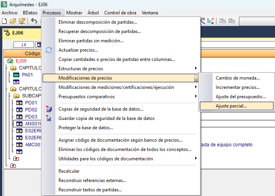This screenshot has height=196, width=275.
Task: Click the PD01 item icon
Action: click(x=19, y=103)
